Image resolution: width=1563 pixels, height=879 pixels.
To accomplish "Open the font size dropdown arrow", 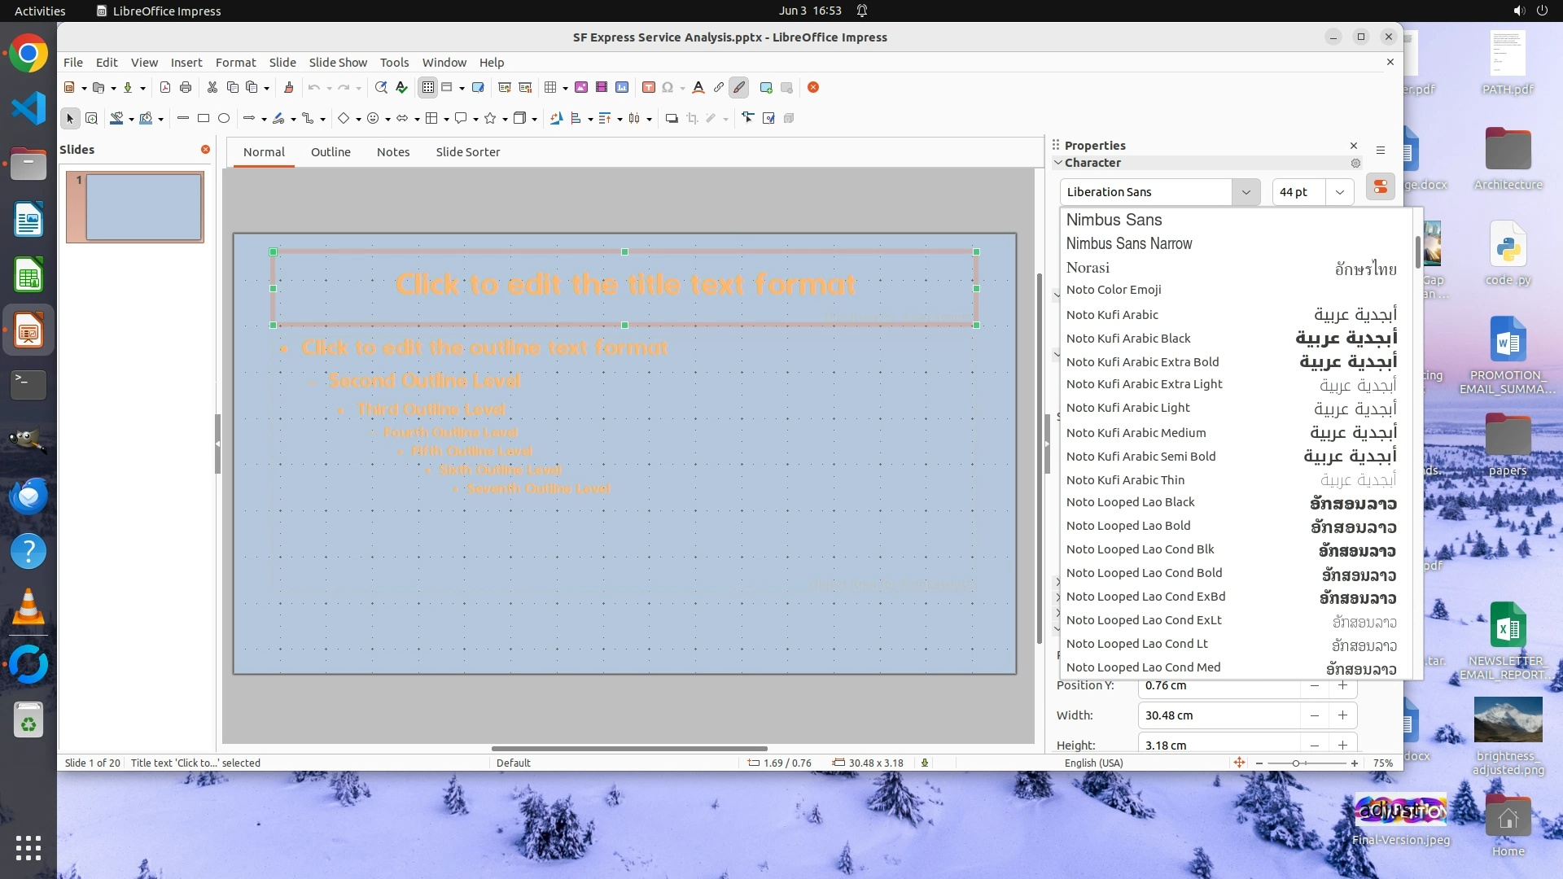I will point(1339,192).
